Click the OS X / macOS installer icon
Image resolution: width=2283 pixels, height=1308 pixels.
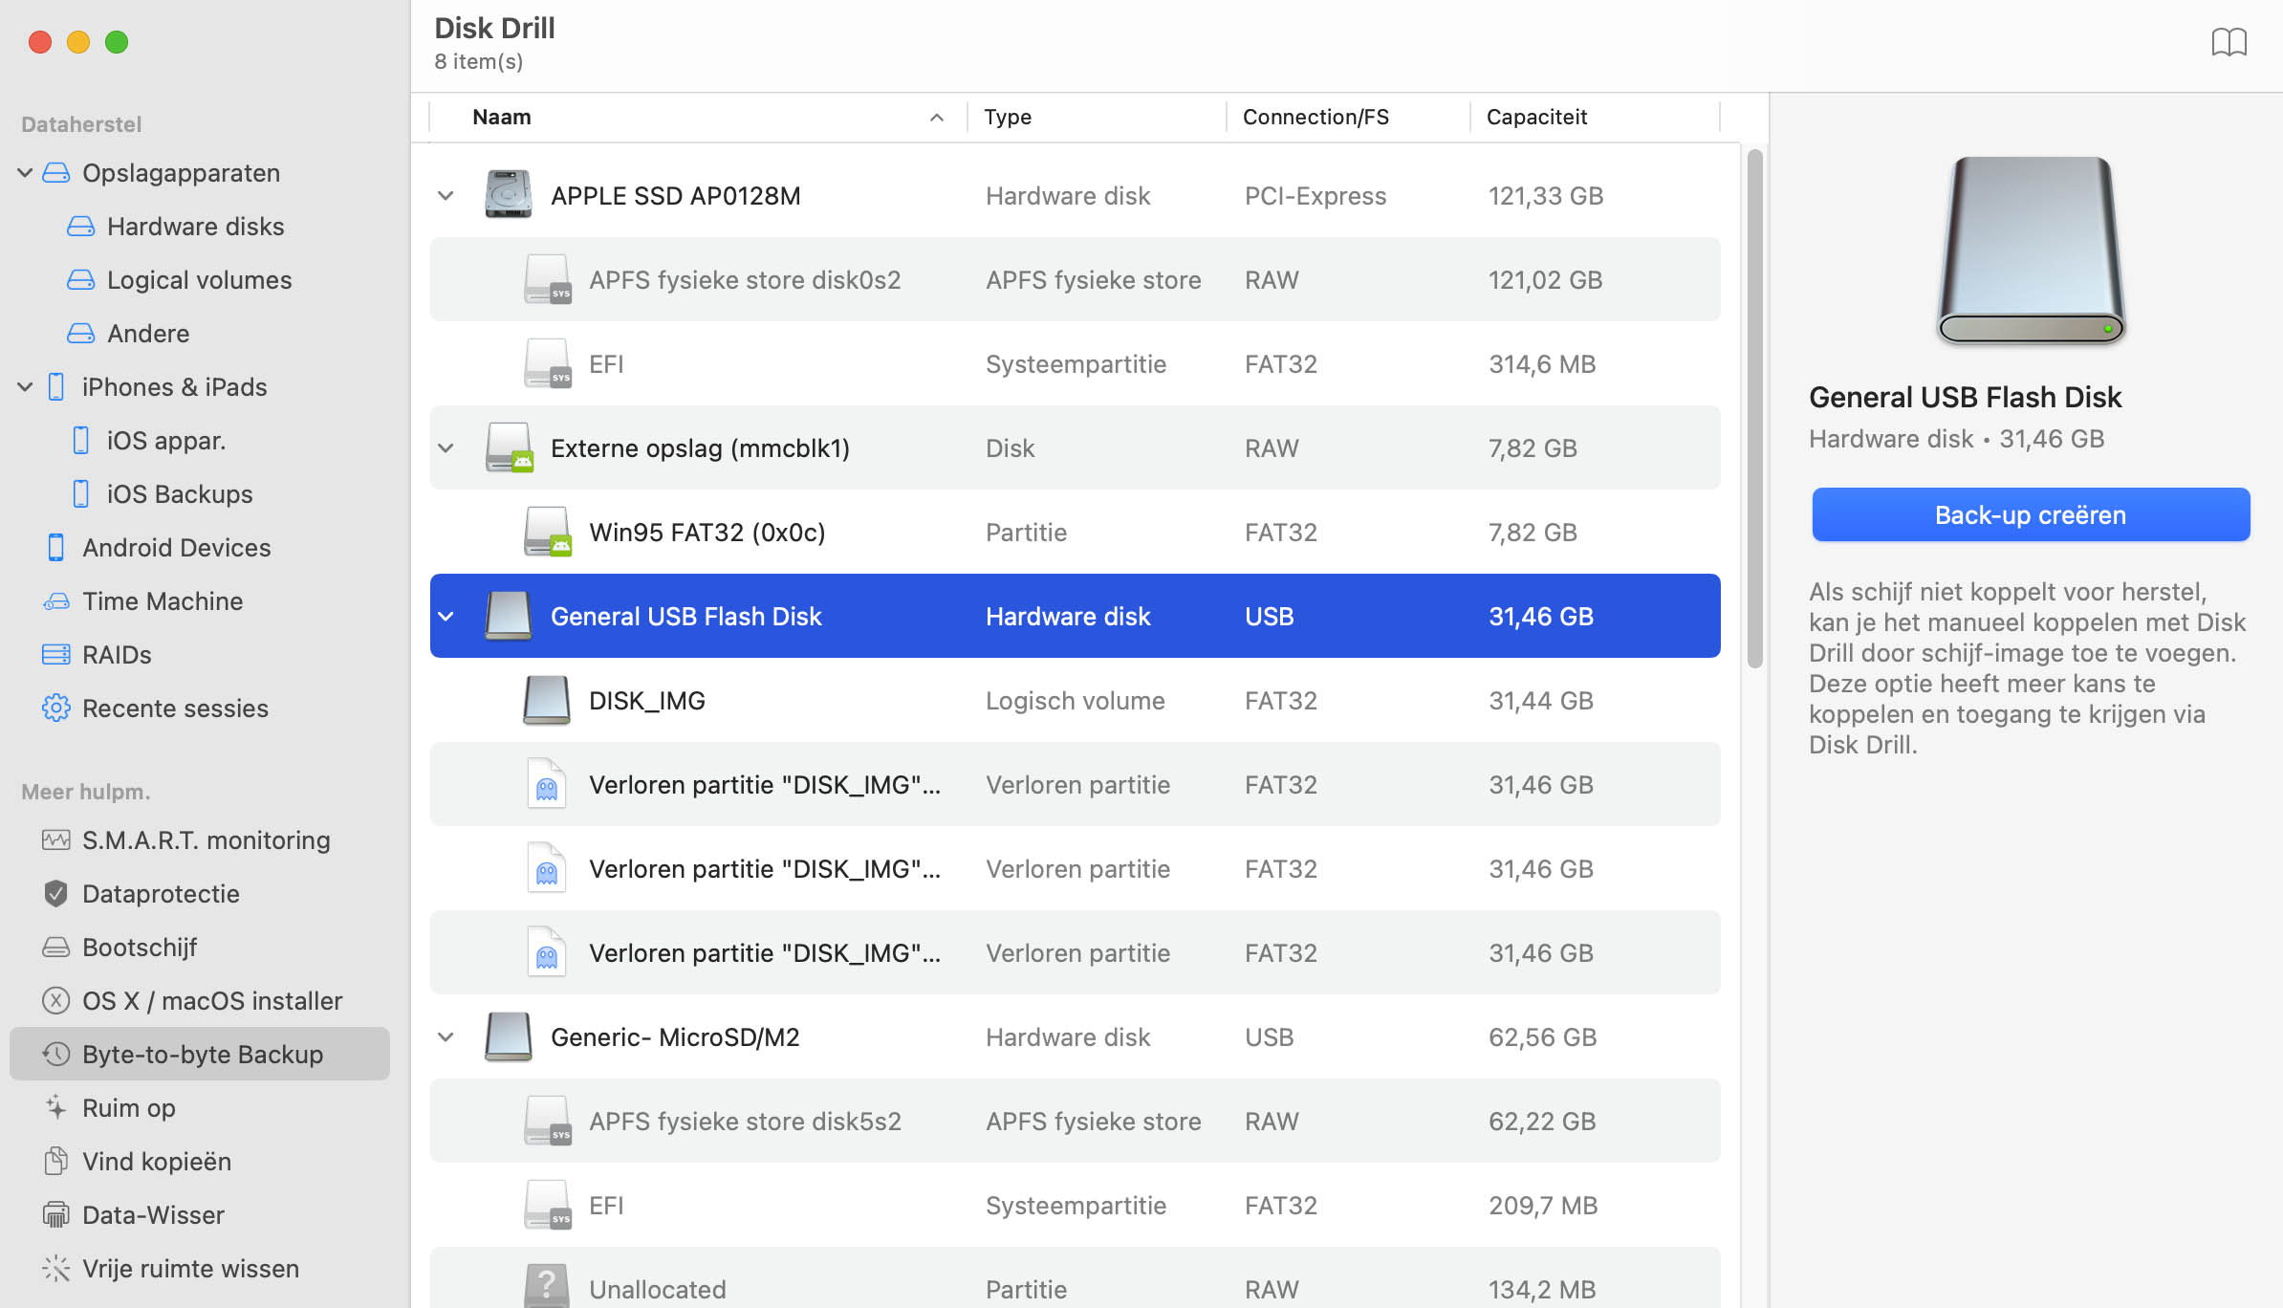point(56,1001)
